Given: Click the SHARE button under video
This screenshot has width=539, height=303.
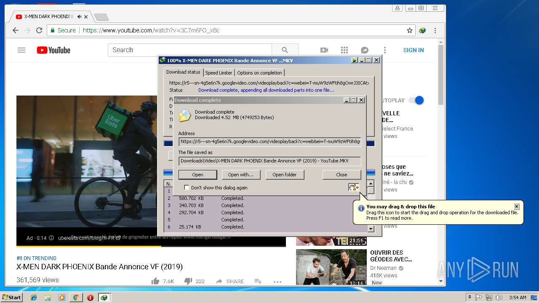Looking at the screenshot, I should [230, 281].
